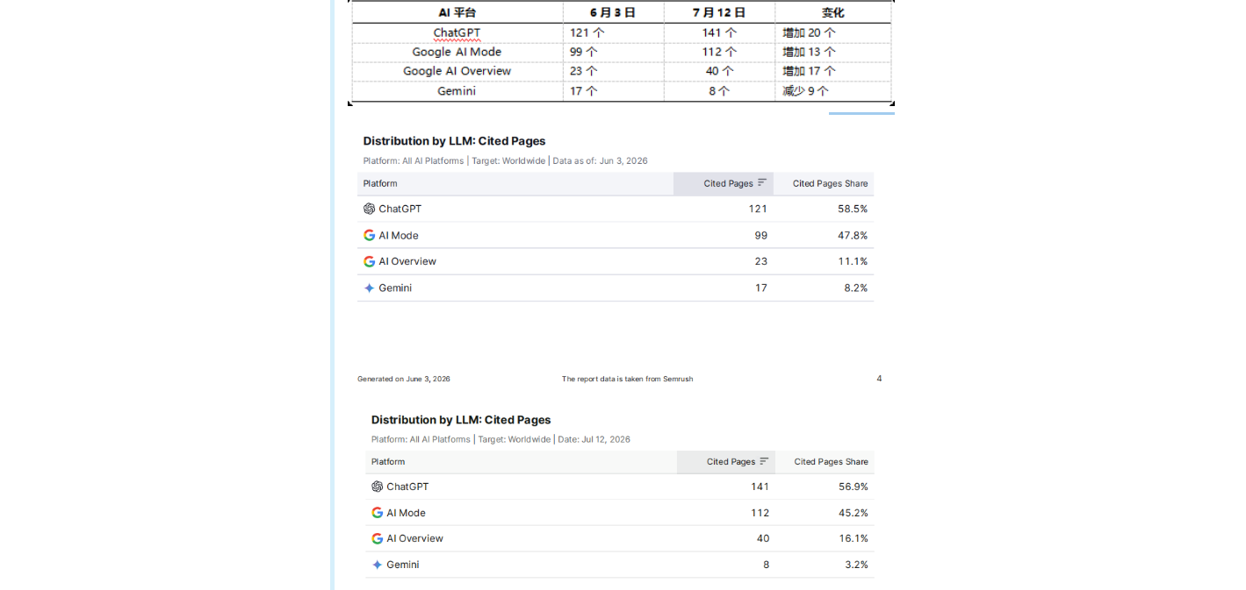The width and height of the screenshot is (1246, 590).
Task: Click the '16.1%' share value
Action: tap(853, 538)
